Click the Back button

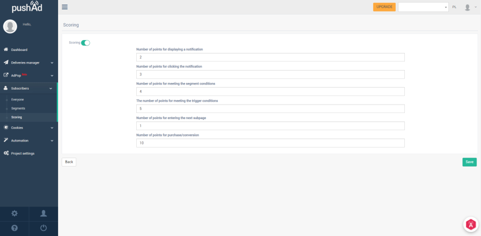pyautogui.click(x=69, y=162)
